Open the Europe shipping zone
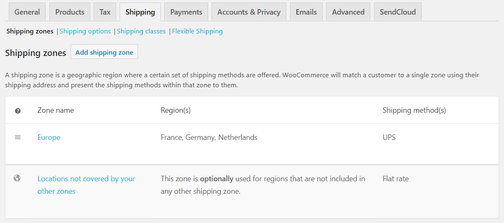Image resolution: width=504 pixels, height=223 pixels. [x=49, y=137]
